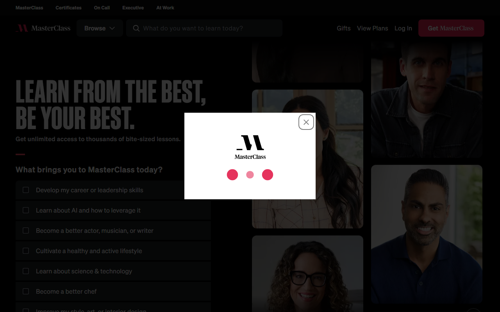Open the Gifts link

[344, 28]
